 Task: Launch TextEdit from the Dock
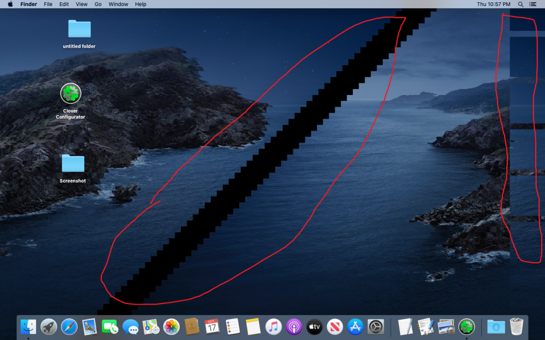point(405,327)
